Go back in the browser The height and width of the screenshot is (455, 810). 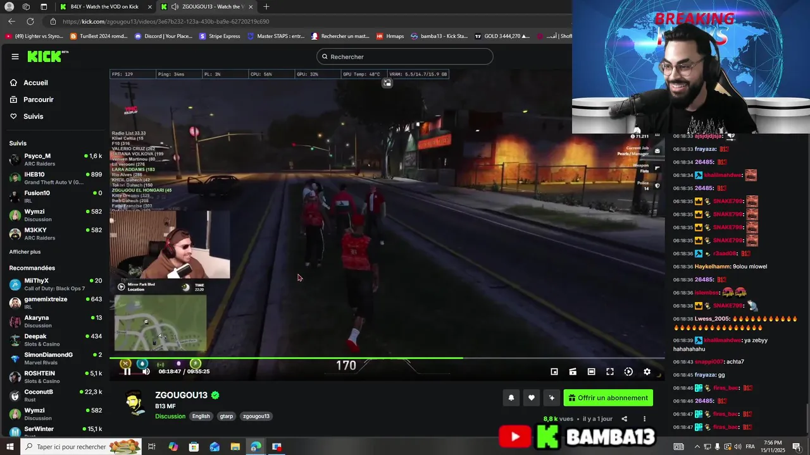pyautogui.click(x=11, y=21)
